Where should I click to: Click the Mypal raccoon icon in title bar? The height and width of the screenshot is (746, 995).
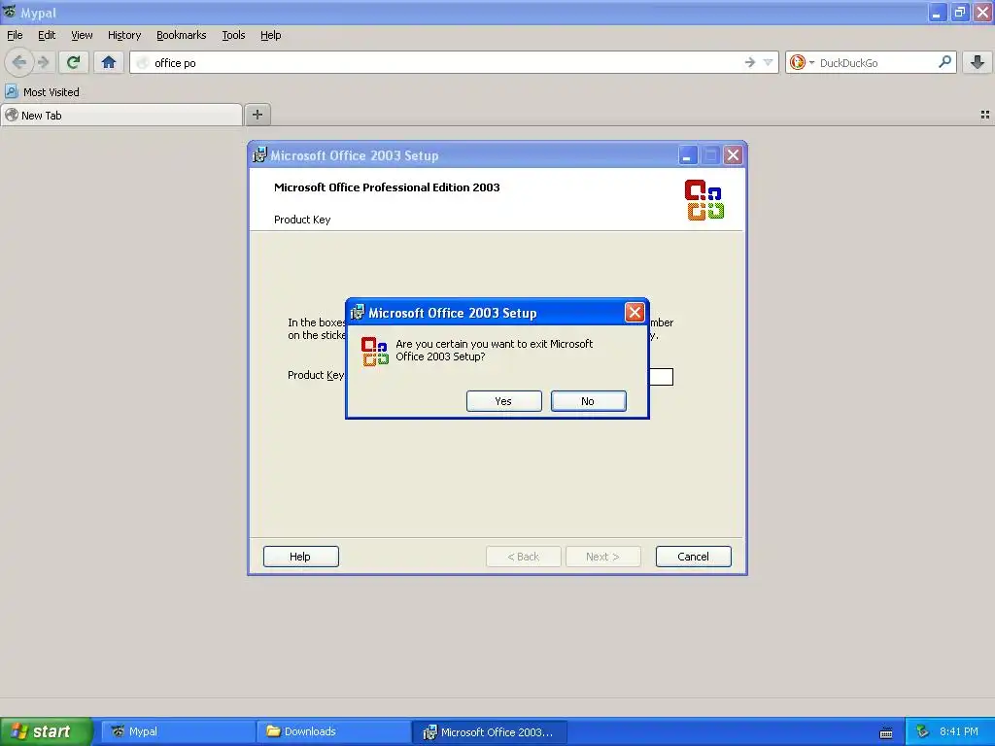pos(10,12)
